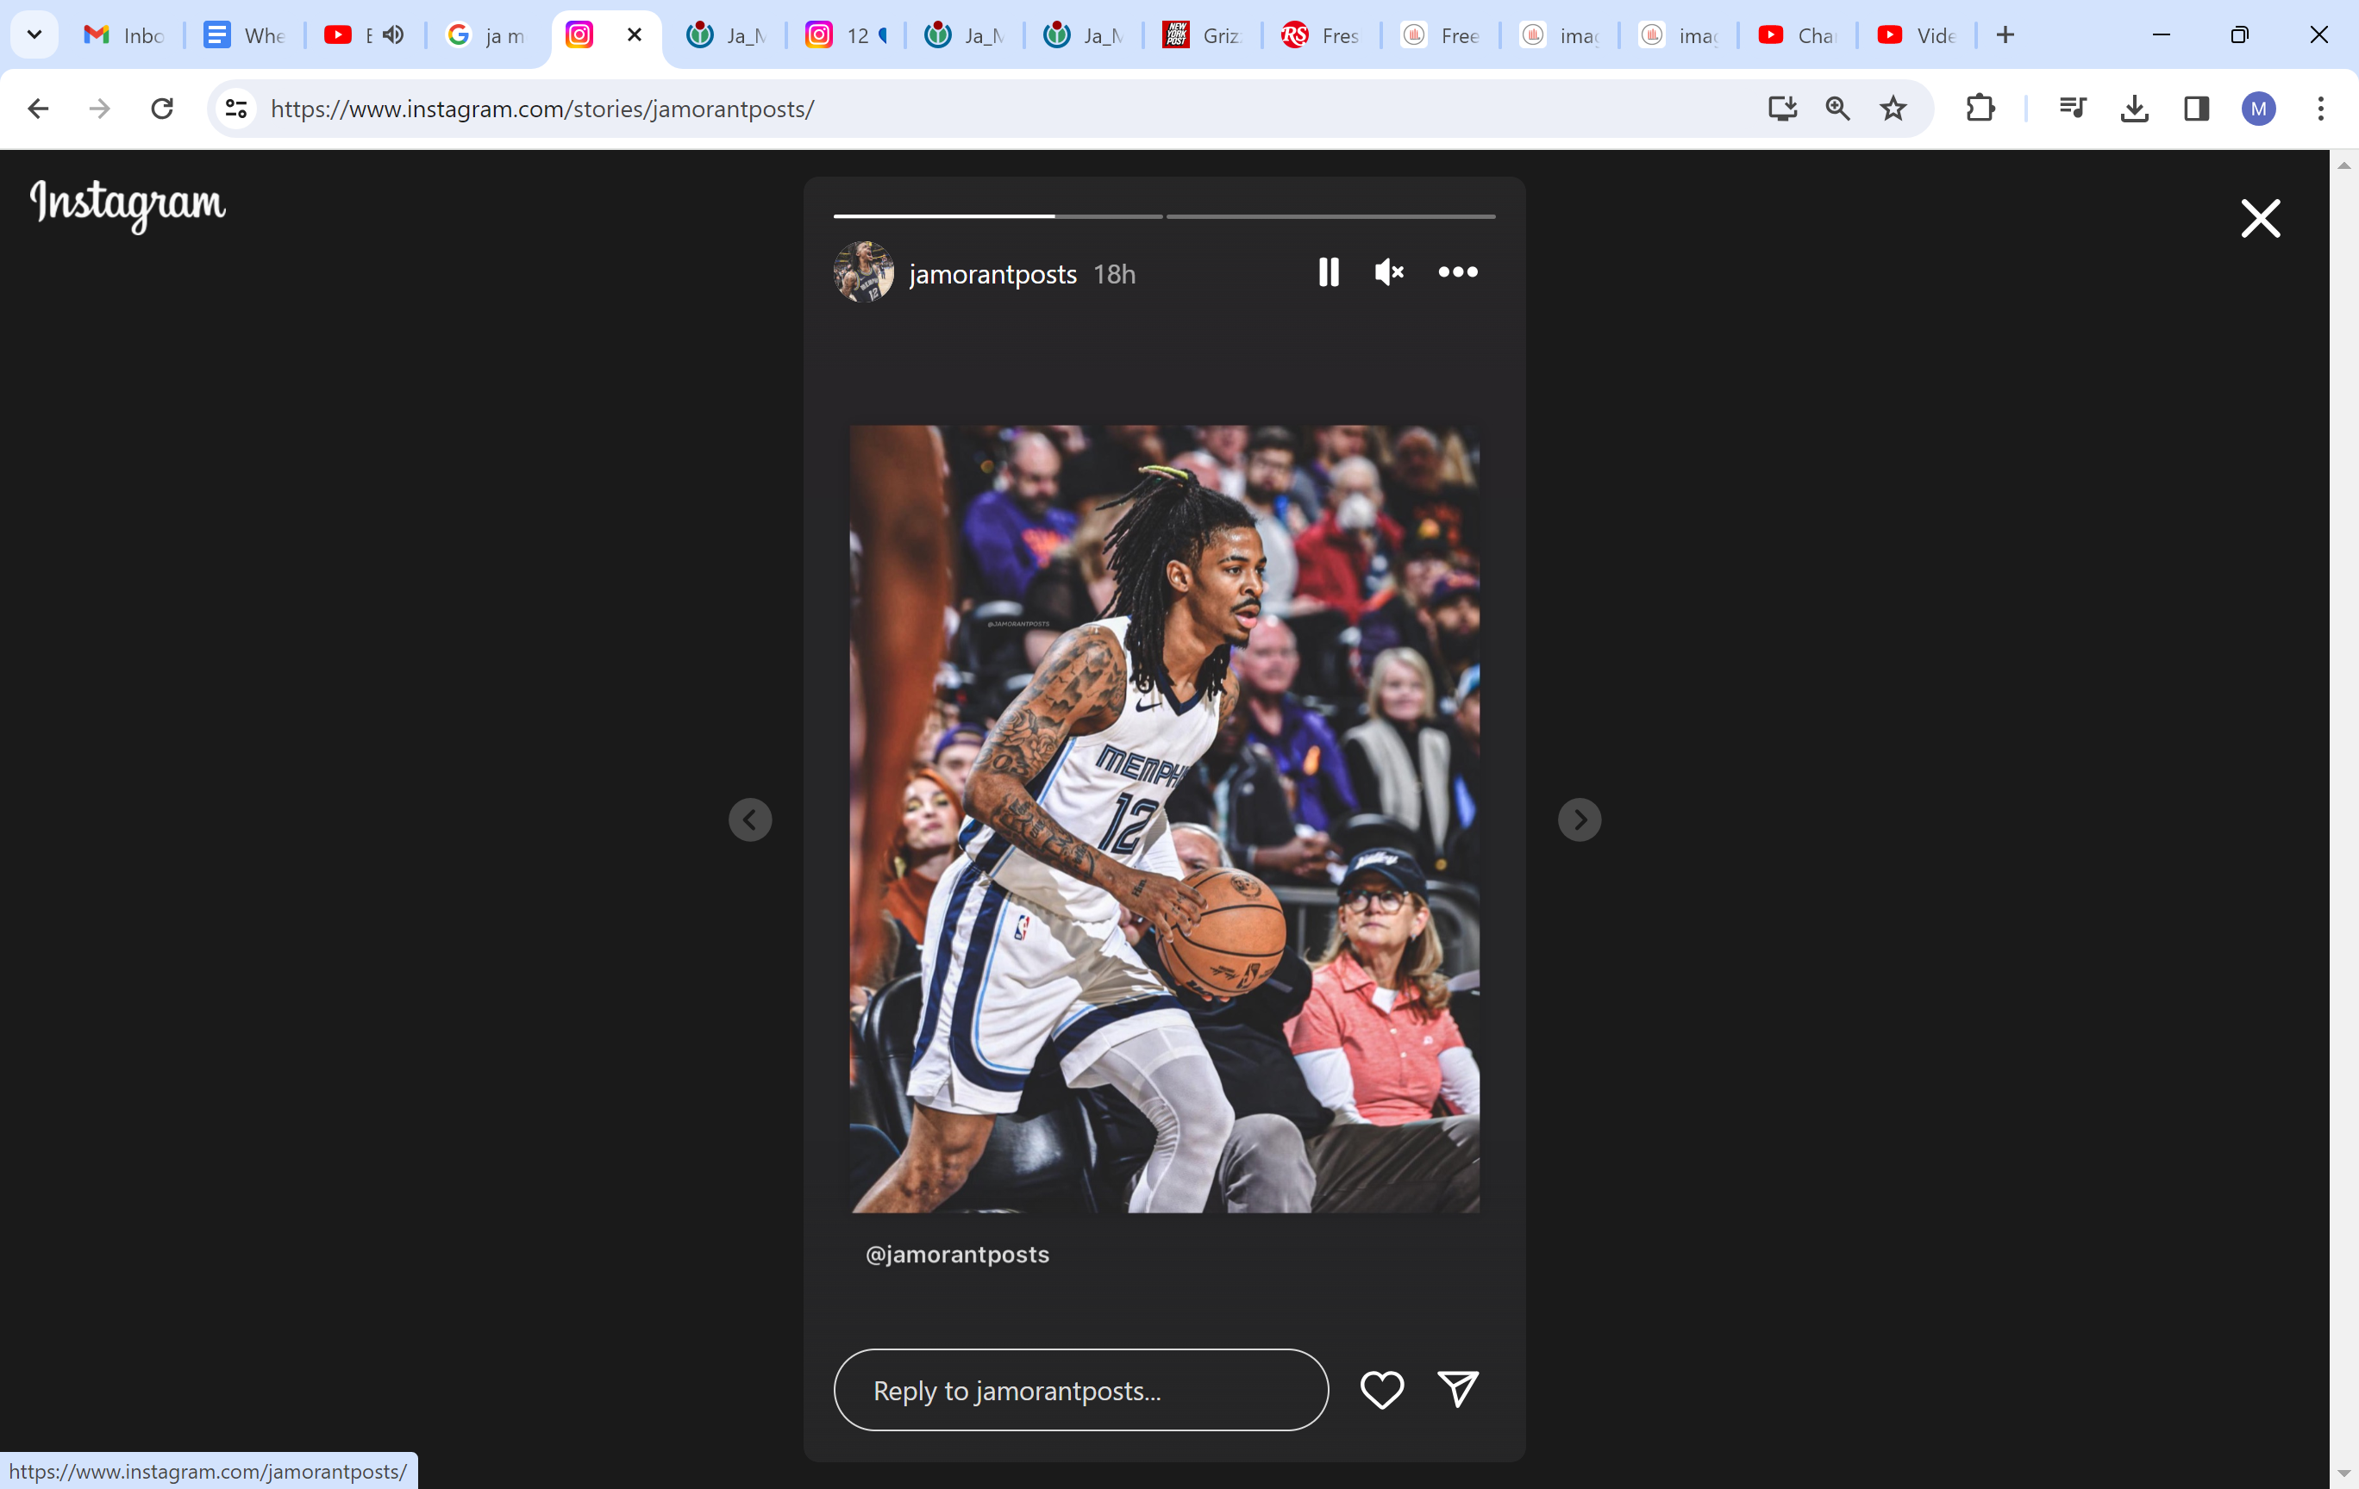The width and height of the screenshot is (2359, 1489).
Task: Switch to the RS "Fres" tab
Action: [x=1321, y=35]
